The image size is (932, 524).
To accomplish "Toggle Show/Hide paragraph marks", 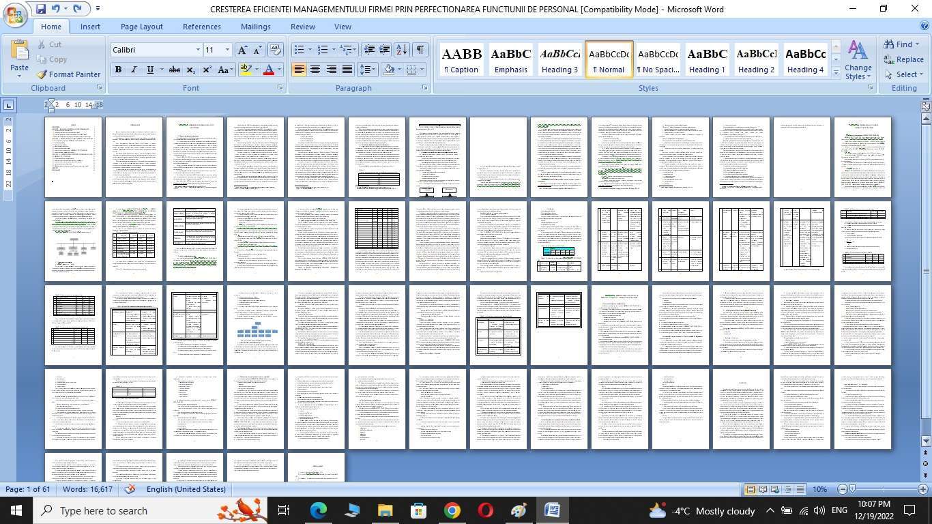I will 420,50.
